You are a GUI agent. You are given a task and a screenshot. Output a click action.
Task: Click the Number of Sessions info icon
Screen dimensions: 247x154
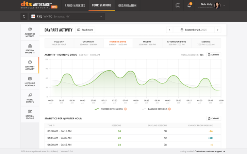pyautogui.click(x=125, y=109)
